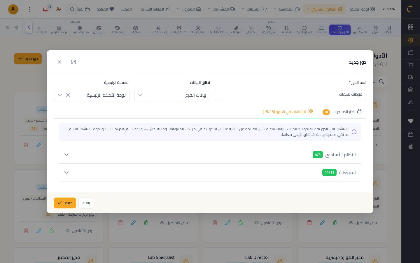Open the Users (المستخدمين) toolbar item

pyautogui.click(x=360, y=30)
